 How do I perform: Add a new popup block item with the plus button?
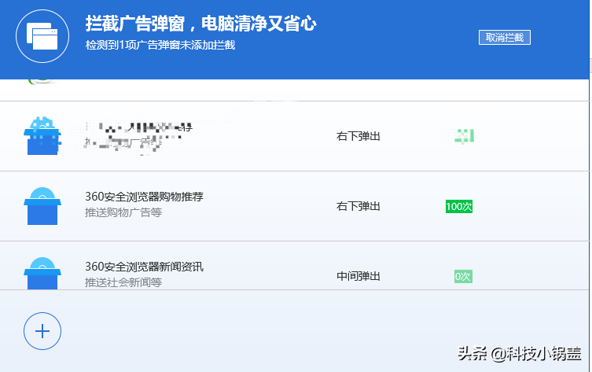tap(42, 331)
